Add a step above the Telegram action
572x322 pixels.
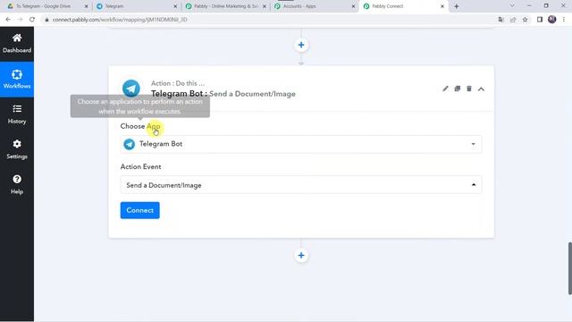[301, 45]
